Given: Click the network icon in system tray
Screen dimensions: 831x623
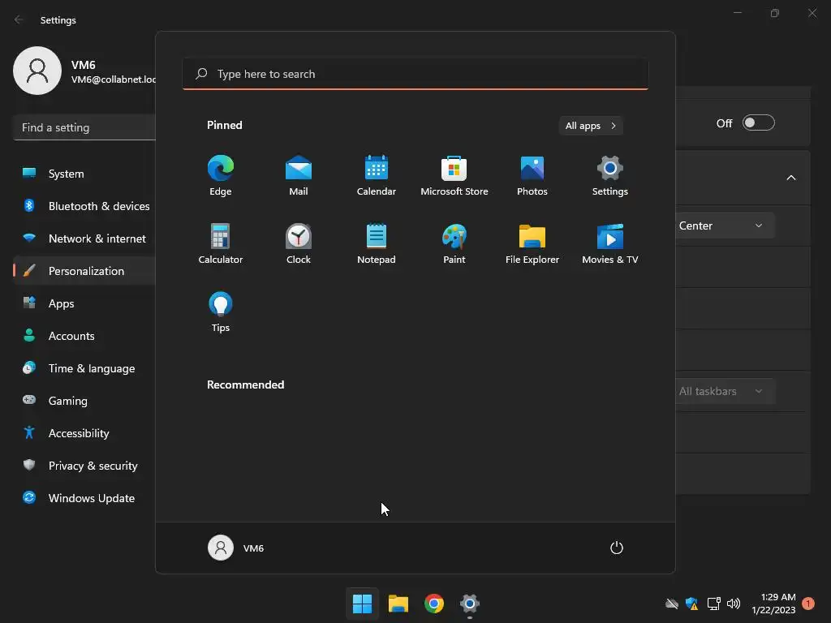Looking at the screenshot, I should pyautogui.click(x=714, y=604).
